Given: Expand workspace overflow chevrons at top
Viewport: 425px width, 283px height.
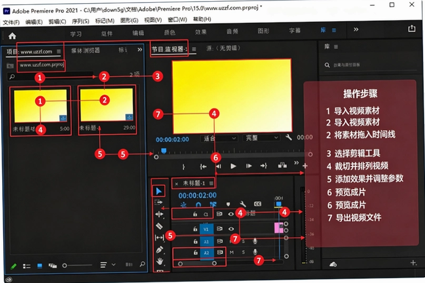Looking at the screenshot, I should 356,30.
